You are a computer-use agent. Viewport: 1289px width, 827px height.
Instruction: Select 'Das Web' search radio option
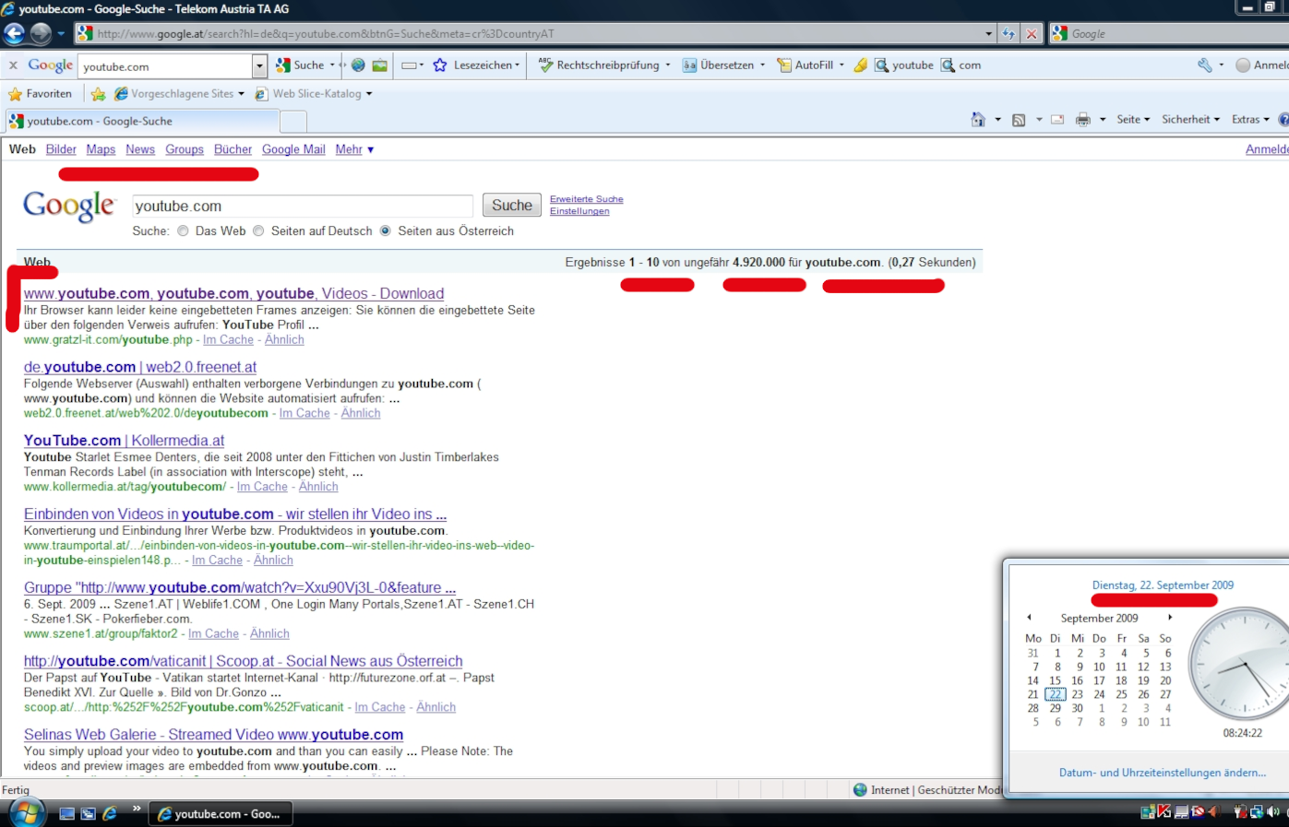tap(183, 231)
